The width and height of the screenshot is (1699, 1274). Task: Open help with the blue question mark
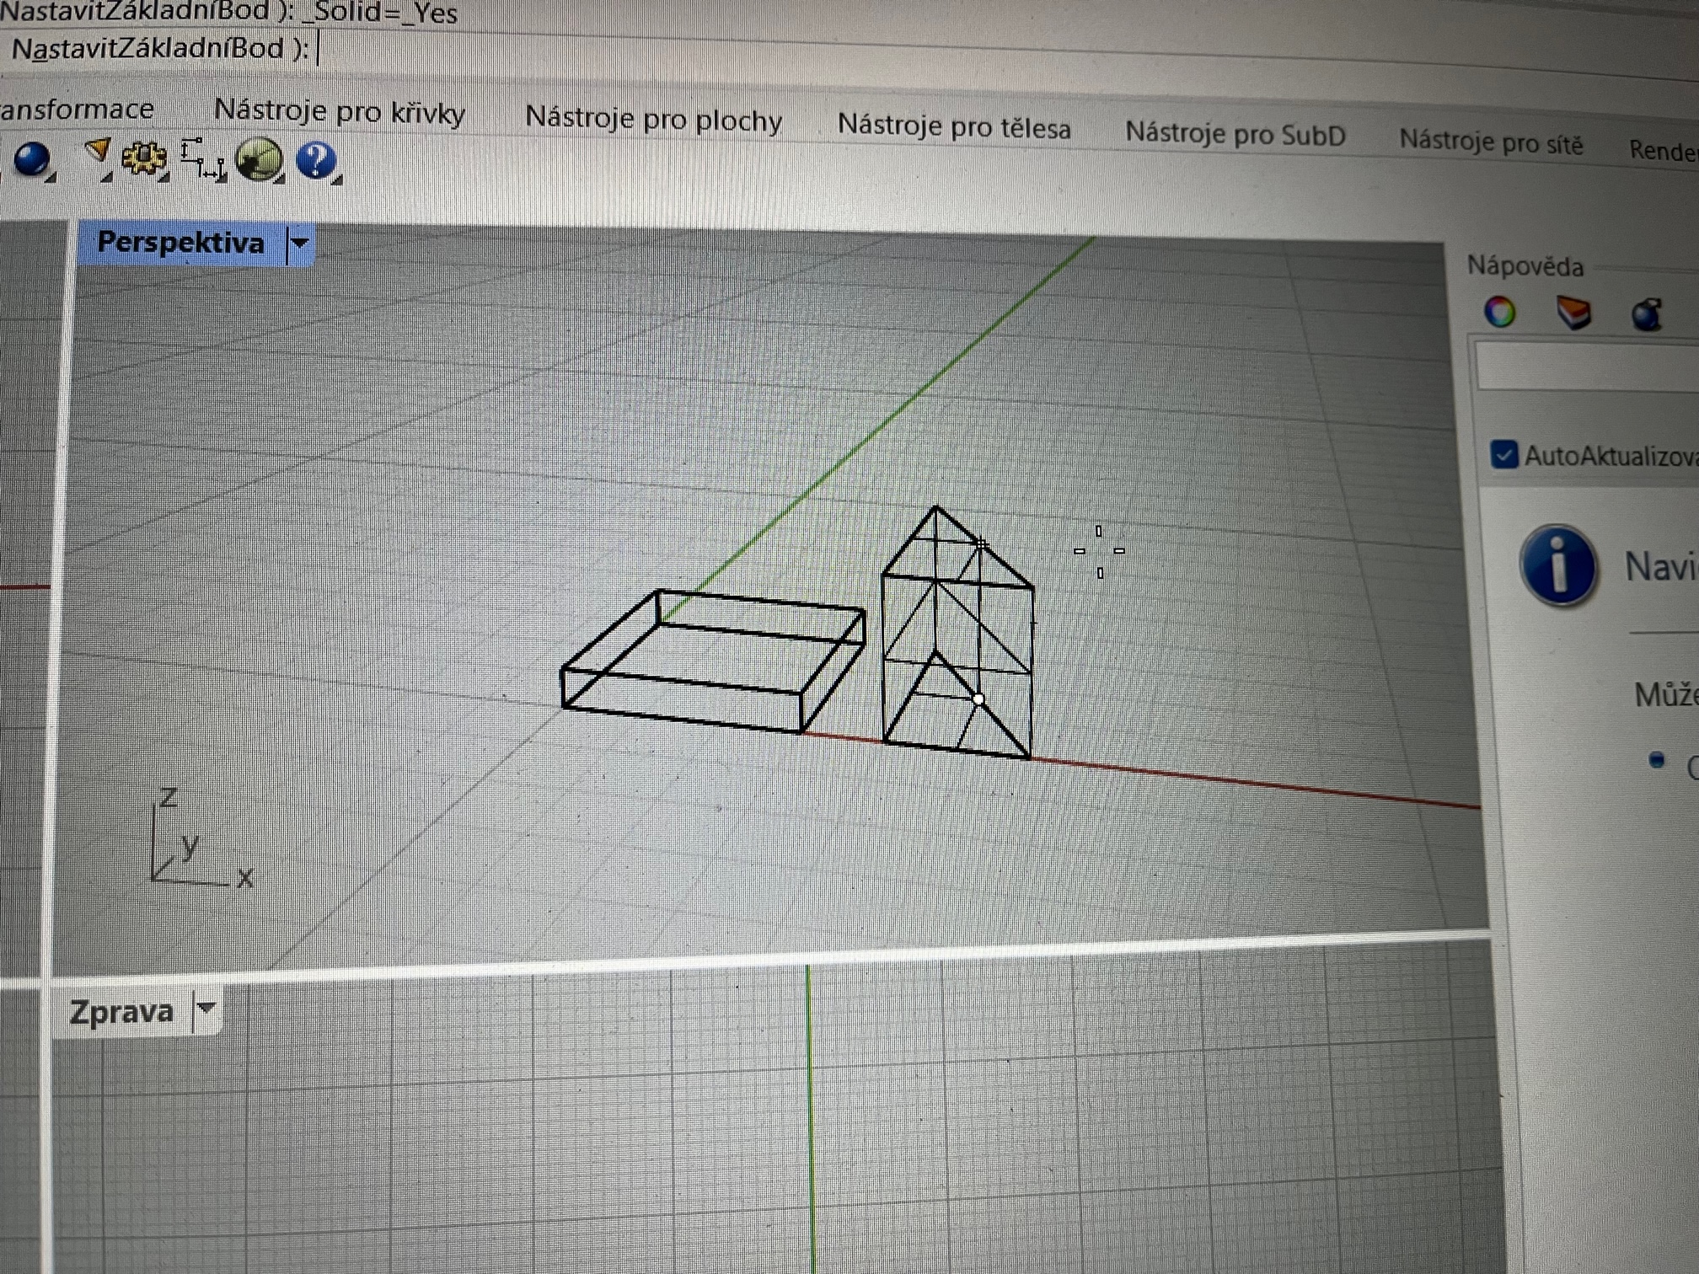point(317,160)
